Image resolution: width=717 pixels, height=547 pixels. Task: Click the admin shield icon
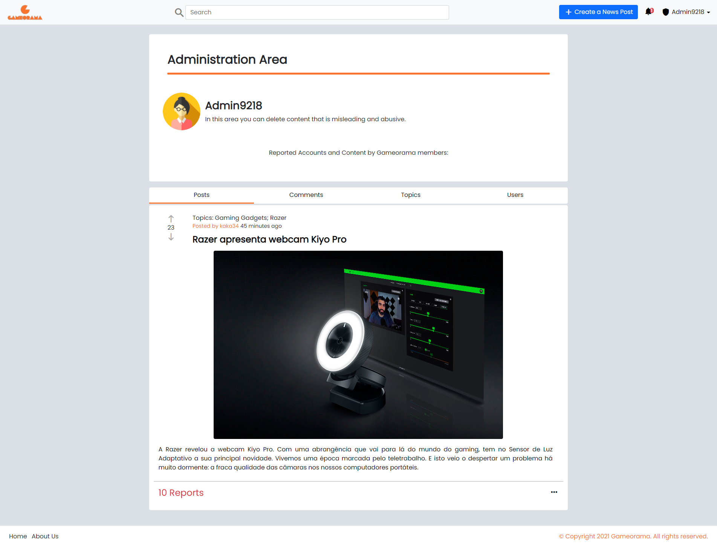point(666,12)
